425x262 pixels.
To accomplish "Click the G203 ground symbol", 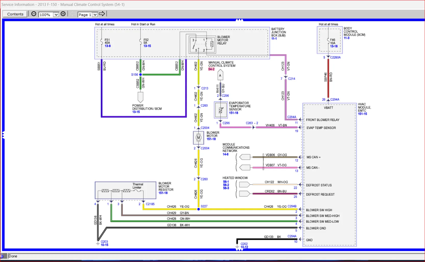I will [98, 243].
